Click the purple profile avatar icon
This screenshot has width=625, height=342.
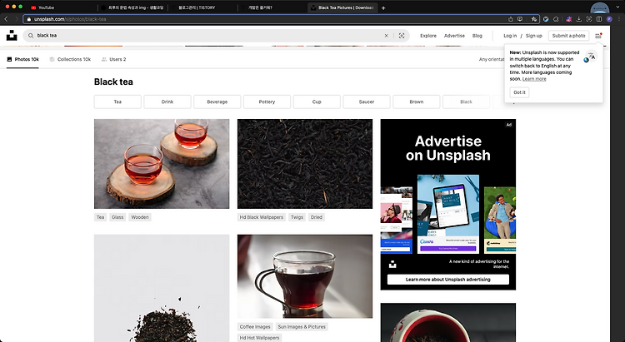(609, 18)
